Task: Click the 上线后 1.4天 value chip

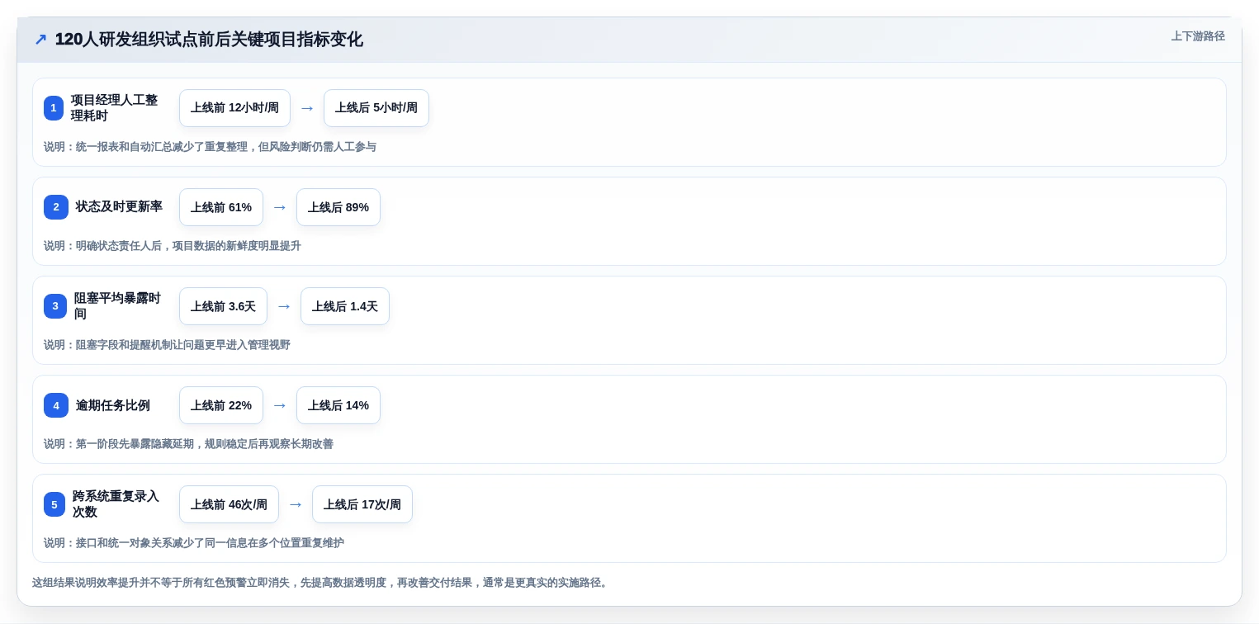Action: pos(345,306)
